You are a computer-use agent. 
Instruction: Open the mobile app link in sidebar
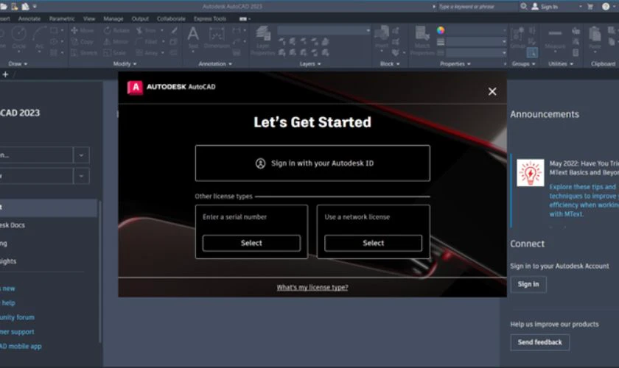(21, 347)
